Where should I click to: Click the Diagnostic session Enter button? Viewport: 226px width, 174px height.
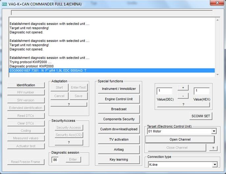tap(73, 160)
